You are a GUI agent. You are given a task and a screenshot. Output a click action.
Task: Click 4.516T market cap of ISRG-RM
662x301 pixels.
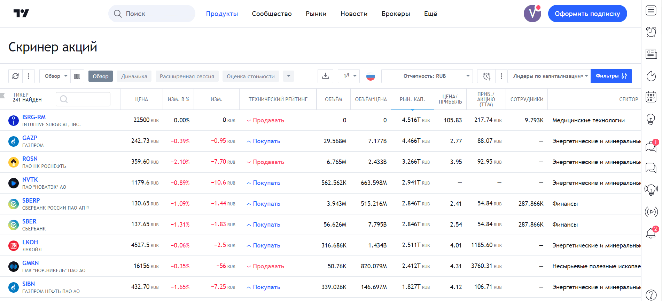[x=416, y=120]
